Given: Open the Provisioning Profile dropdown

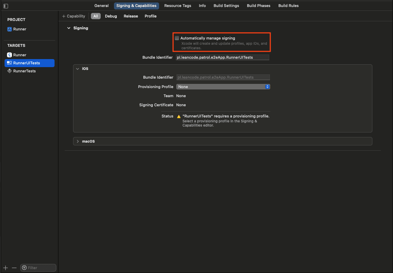Looking at the screenshot, I should pyautogui.click(x=223, y=86).
